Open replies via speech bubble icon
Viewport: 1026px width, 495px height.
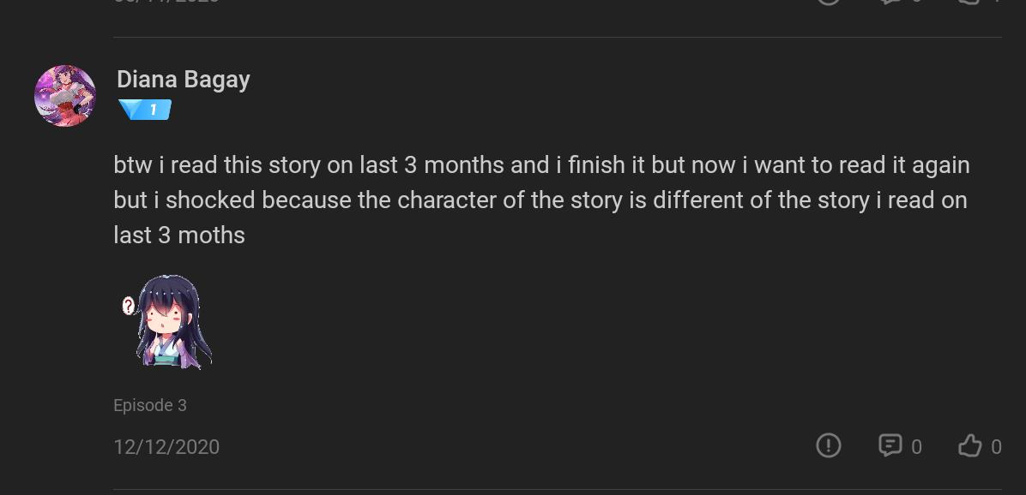click(890, 445)
